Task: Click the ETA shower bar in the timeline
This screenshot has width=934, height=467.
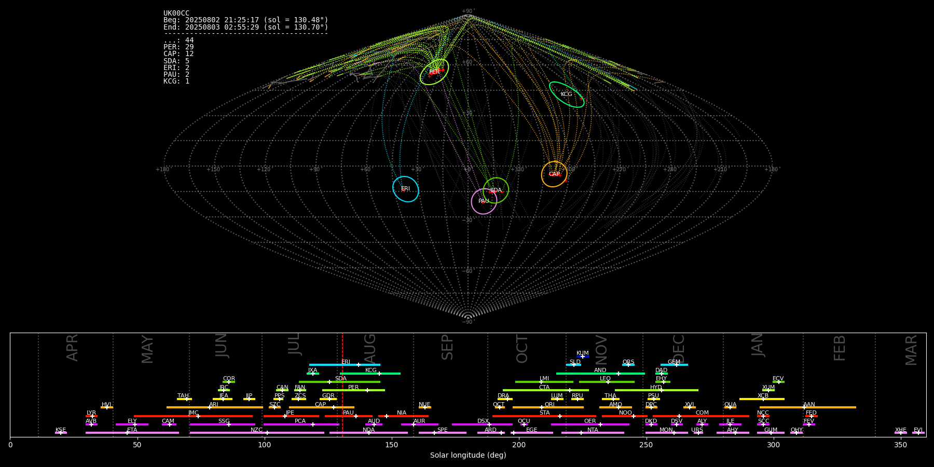Action: 132,433
